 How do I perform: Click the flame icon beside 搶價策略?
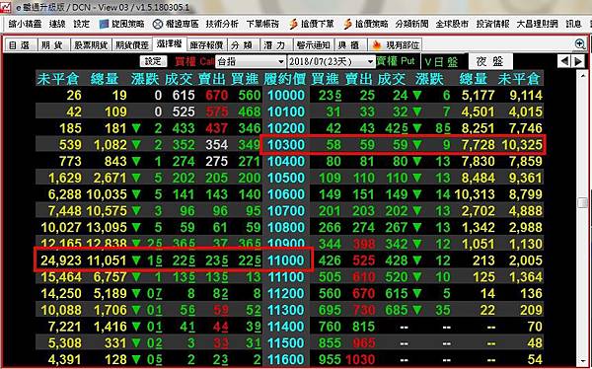click(347, 24)
